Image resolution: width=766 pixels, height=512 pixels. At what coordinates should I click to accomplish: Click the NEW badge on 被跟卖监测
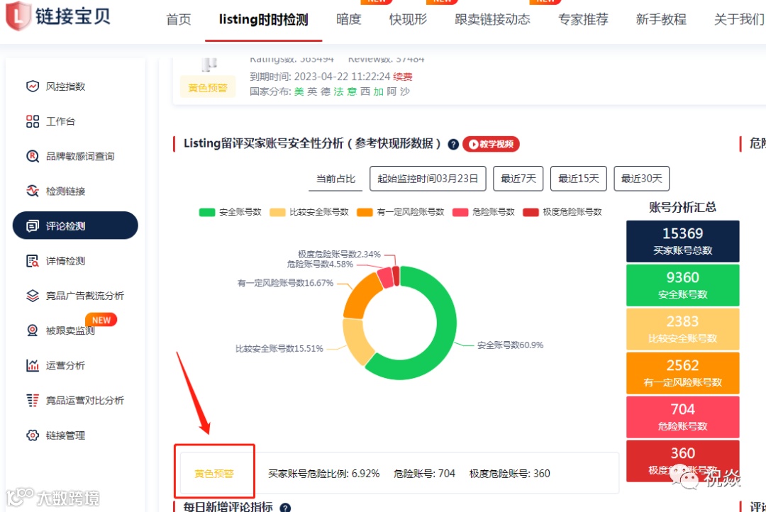tap(101, 320)
